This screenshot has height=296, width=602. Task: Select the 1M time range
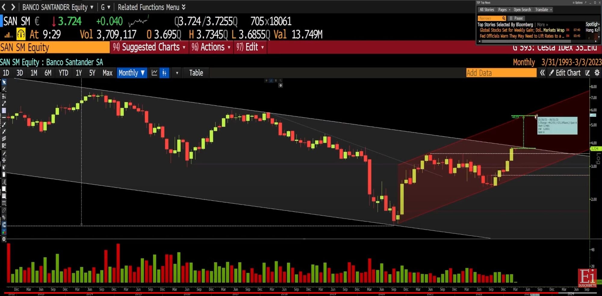(34, 73)
